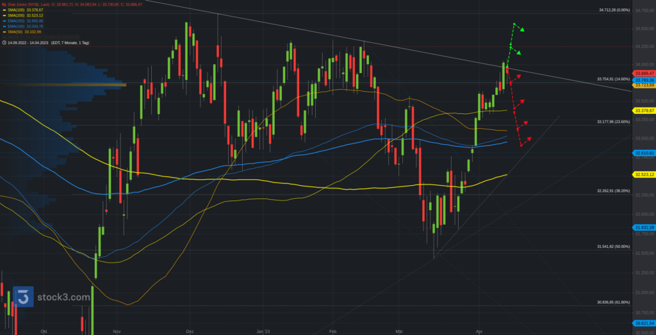Click the Apr label on time axis

click(479, 331)
